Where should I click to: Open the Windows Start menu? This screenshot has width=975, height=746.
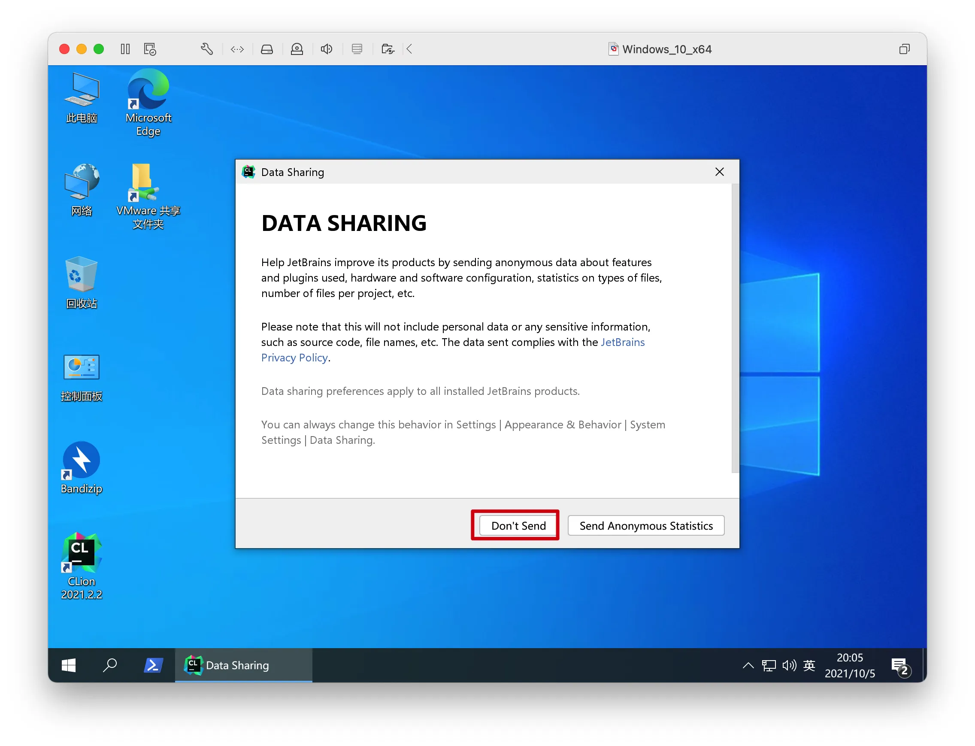68,665
